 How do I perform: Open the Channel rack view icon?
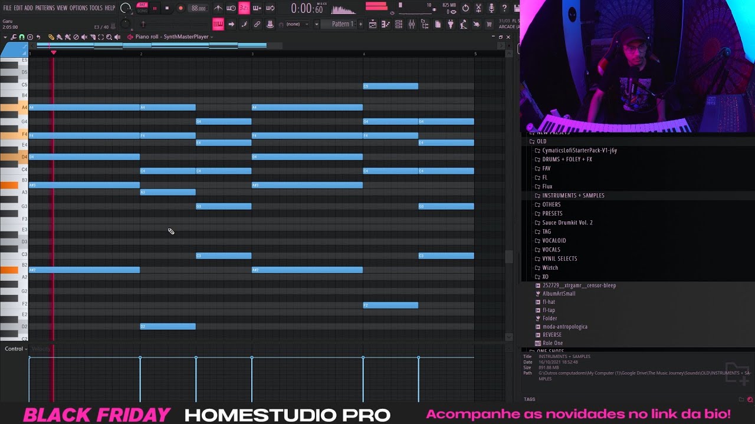[399, 24]
